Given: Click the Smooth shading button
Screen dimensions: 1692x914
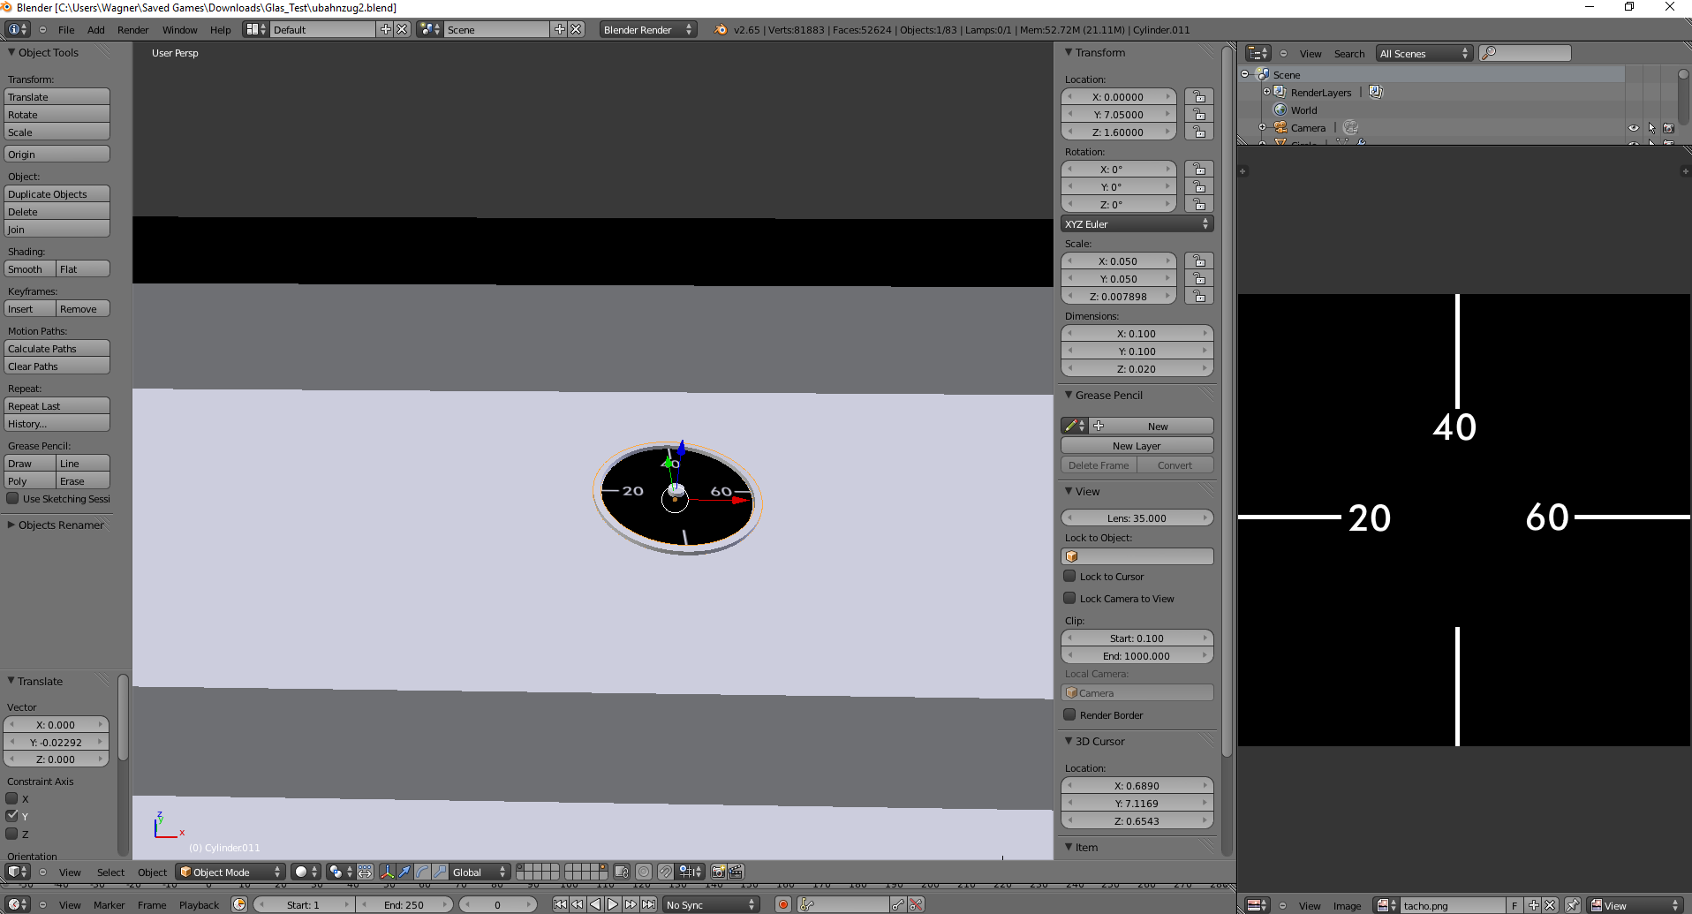Looking at the screenshot, I should [30, 268].
